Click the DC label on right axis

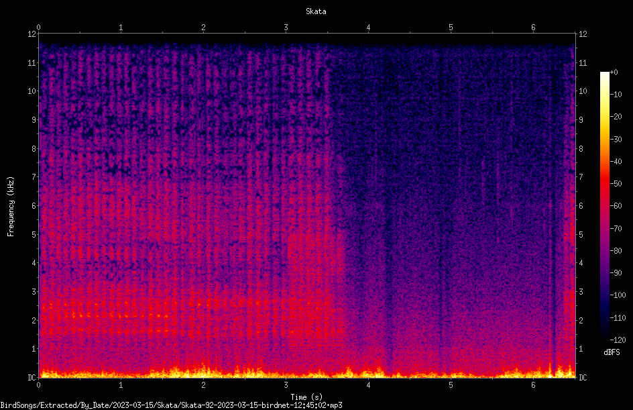click(583, 377)
